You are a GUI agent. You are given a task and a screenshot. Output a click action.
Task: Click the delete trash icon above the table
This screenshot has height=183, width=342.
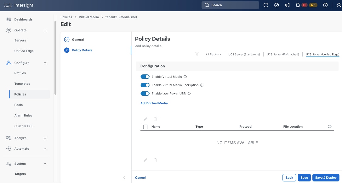(155, 119)
